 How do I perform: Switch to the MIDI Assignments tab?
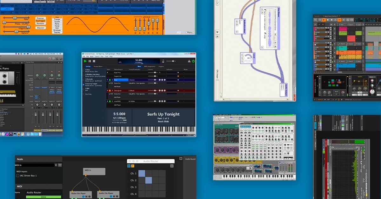[150, 66]
